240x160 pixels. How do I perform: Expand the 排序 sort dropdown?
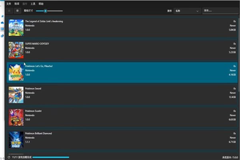187,11
